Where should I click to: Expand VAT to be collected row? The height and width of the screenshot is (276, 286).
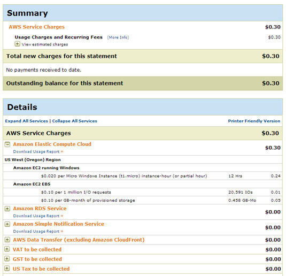coord(7,249)
